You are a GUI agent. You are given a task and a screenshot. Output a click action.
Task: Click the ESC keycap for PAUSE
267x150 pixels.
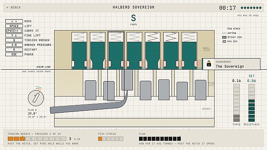pos(14,55)
